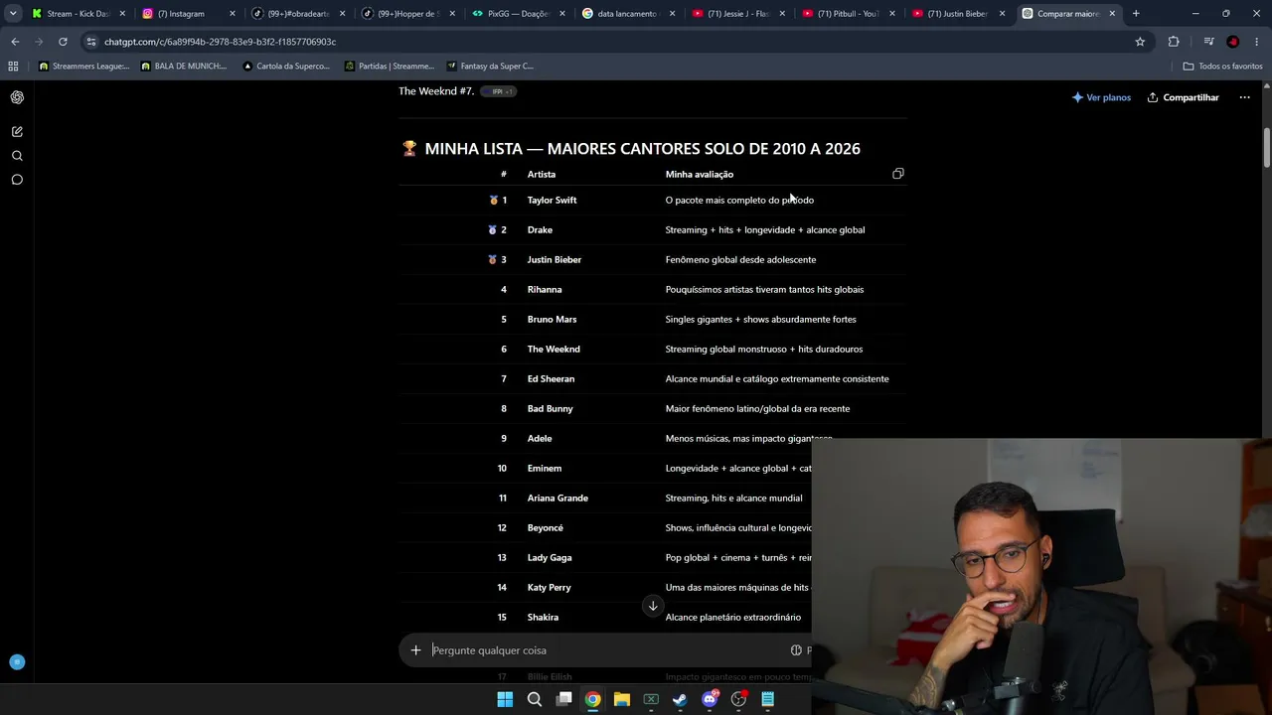1272x715 pixels.
Task: Open the Partidas Streamme bookmark
Action: 390,67
